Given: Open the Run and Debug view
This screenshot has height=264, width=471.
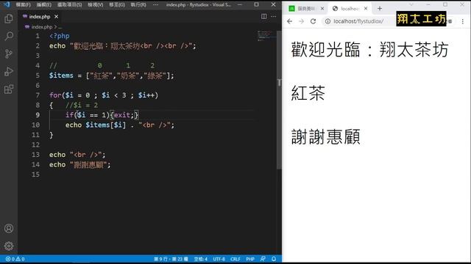Looking at the screenshot, I should [9, 72].
